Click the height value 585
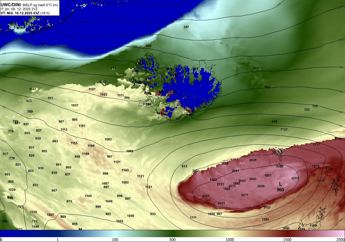The image size is (345, 242). click(x=267, y=87)
